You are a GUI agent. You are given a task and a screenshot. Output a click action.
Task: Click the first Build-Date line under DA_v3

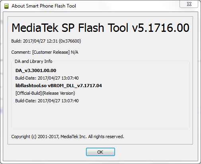coord(47,78)
